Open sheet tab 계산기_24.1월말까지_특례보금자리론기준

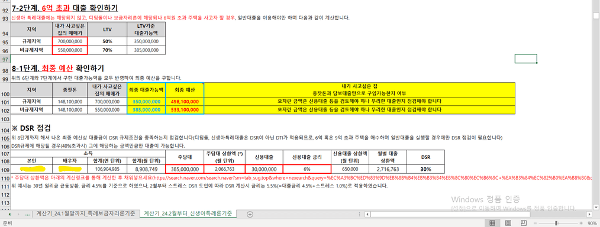pos(86,214)
